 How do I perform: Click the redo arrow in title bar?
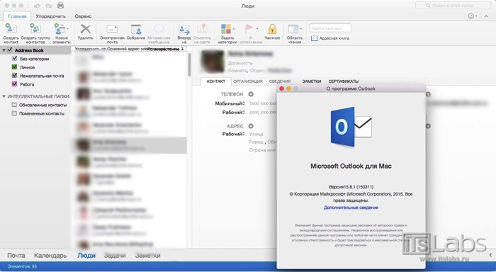(48, 6)
